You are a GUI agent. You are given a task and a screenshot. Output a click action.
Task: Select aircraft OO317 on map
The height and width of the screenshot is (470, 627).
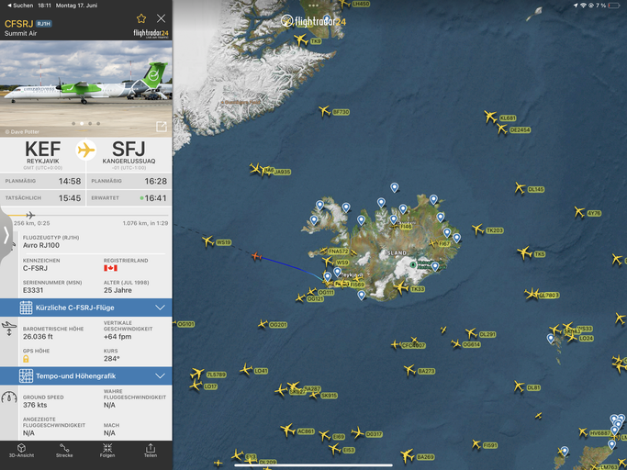[x=357, y=432]
